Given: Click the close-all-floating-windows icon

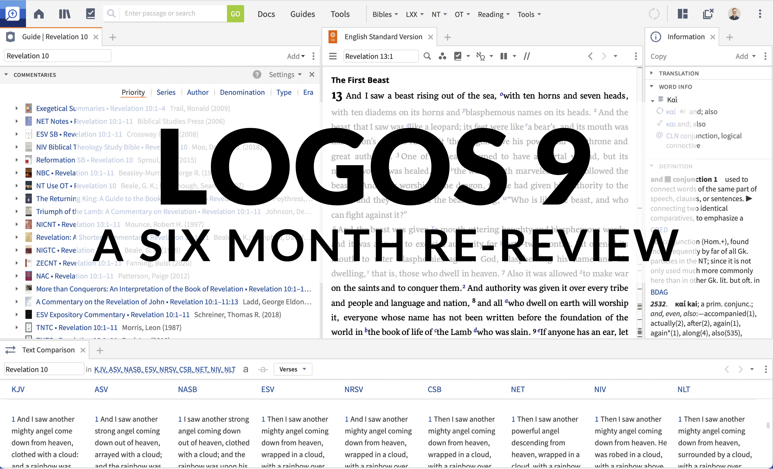Looking at the screenshot, I should pos(708,14).
